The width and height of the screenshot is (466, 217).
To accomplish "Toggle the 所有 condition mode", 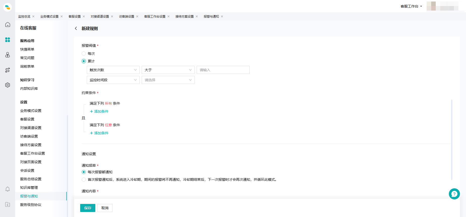I will click(108, 103).
